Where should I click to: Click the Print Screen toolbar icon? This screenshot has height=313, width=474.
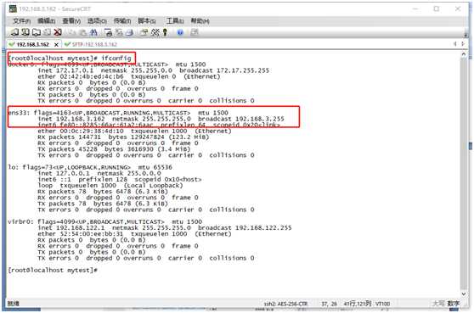click(x=108, y=32)
